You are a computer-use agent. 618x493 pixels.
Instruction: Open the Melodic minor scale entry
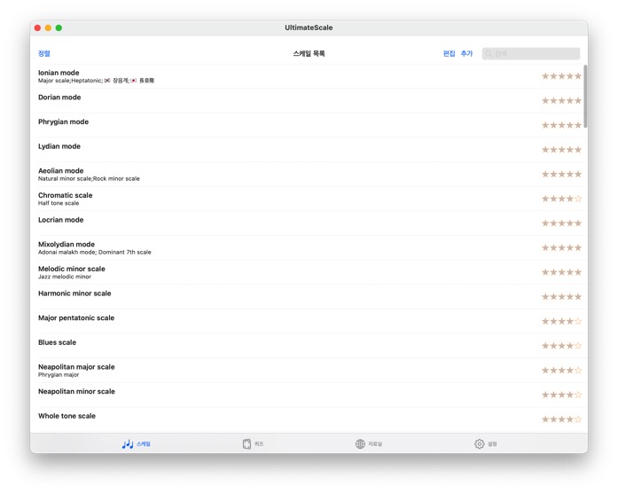(x=266, y=272)
